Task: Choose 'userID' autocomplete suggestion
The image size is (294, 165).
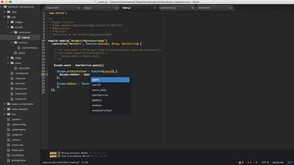Action: pos(110,85)
